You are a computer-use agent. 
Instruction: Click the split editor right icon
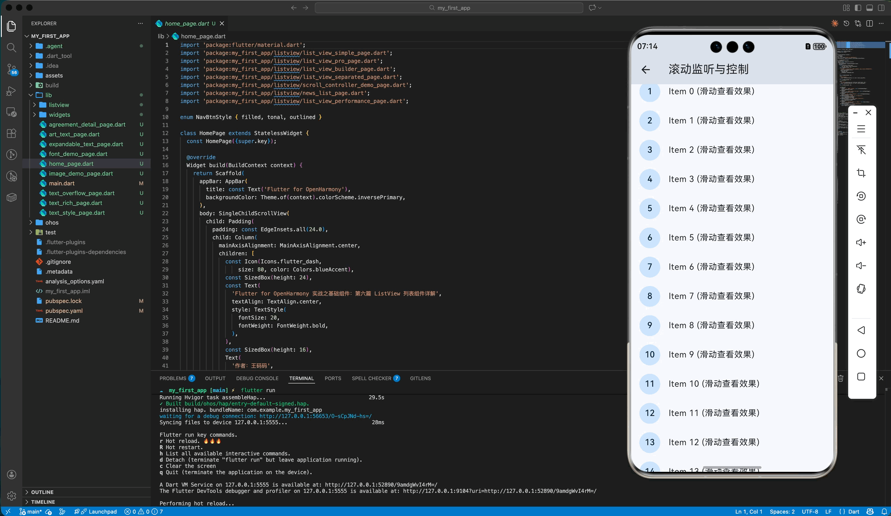(x=869, y=23)
